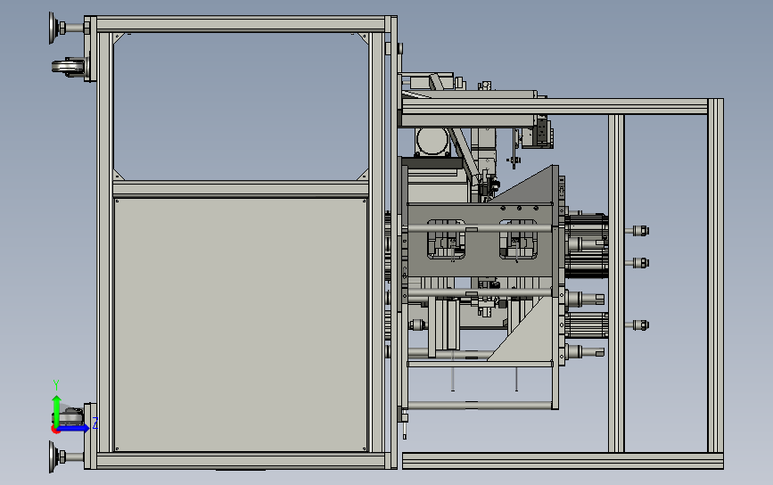The width and height of the screenshot is (773, 485).
Task: Select the rightmost vertical post of right frame
Action: (716, 276)
